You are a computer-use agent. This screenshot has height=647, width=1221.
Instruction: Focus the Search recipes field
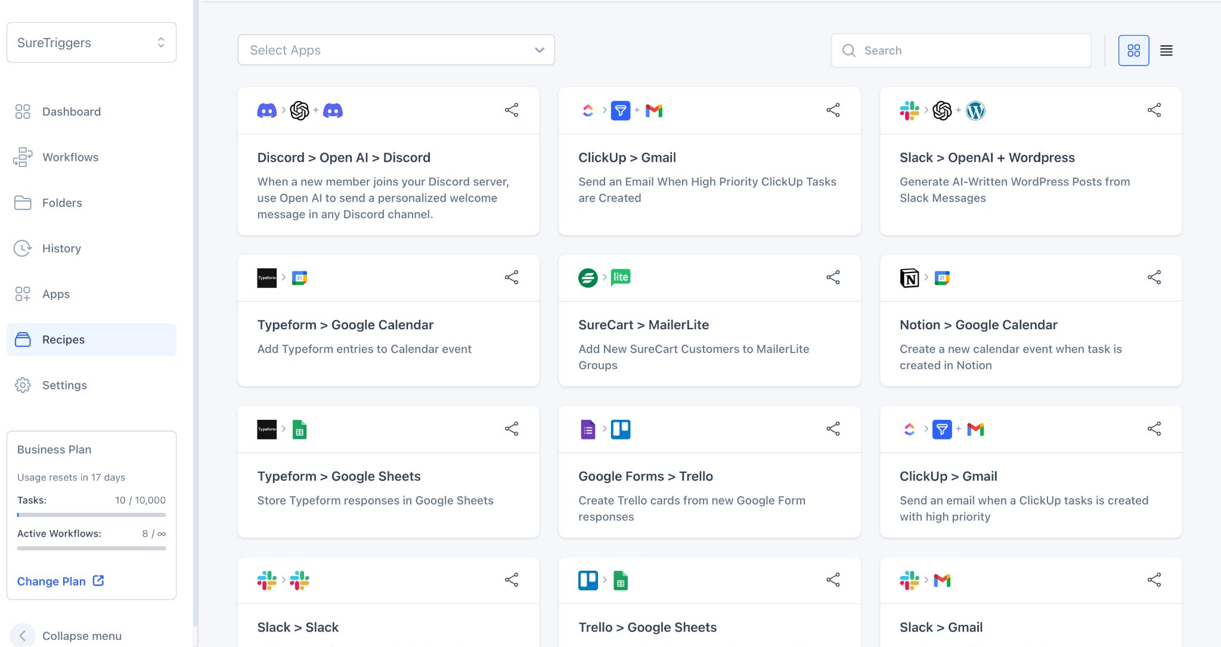pos(961,51)
